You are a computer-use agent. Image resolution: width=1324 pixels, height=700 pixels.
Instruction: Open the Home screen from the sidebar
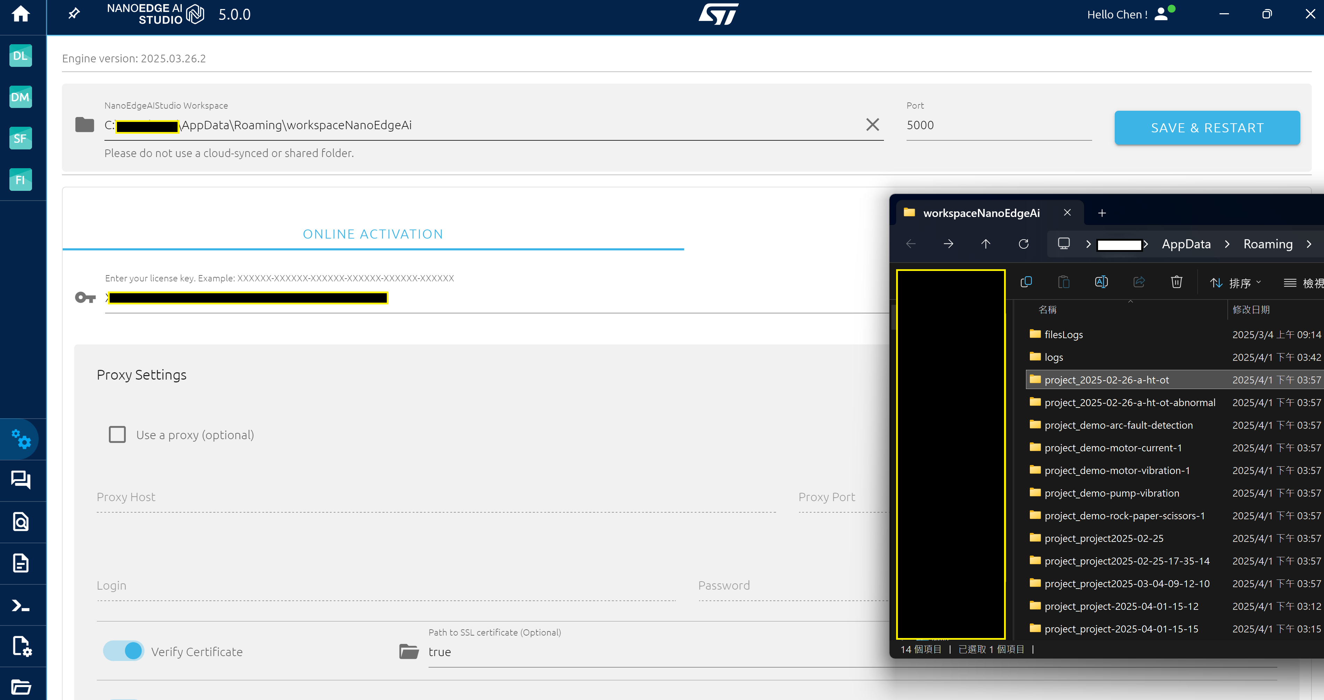(21, 14)
